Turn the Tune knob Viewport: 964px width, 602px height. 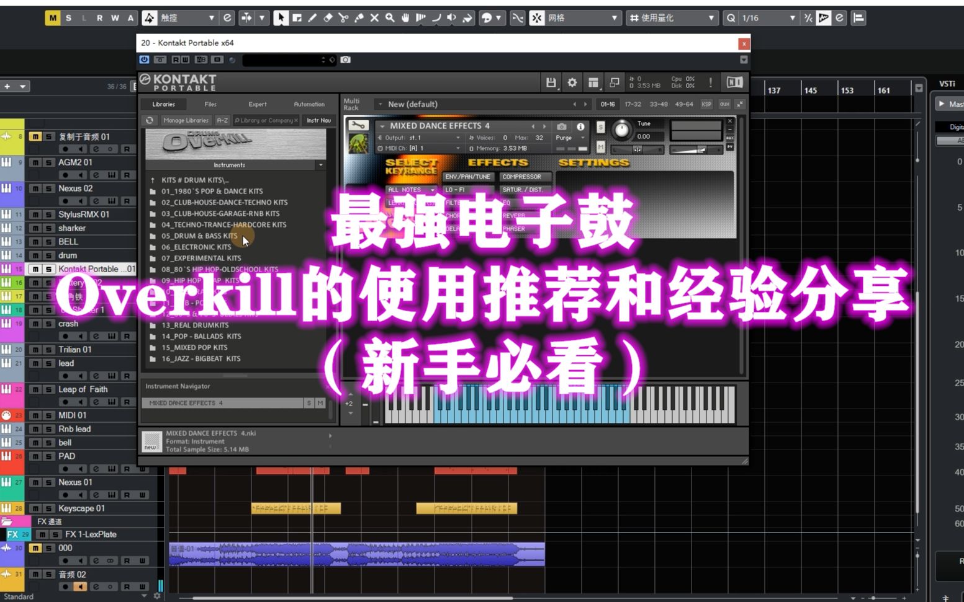(621, 130)
